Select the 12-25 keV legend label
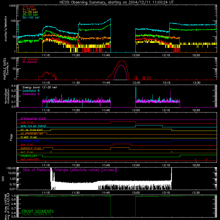Viewport: 220px width, 220px height. point(30,12)
